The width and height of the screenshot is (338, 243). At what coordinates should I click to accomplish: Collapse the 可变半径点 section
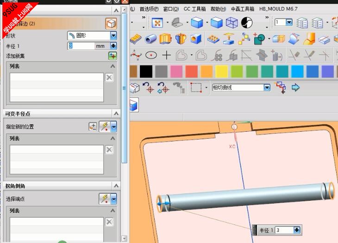click(x=116, y=114)
